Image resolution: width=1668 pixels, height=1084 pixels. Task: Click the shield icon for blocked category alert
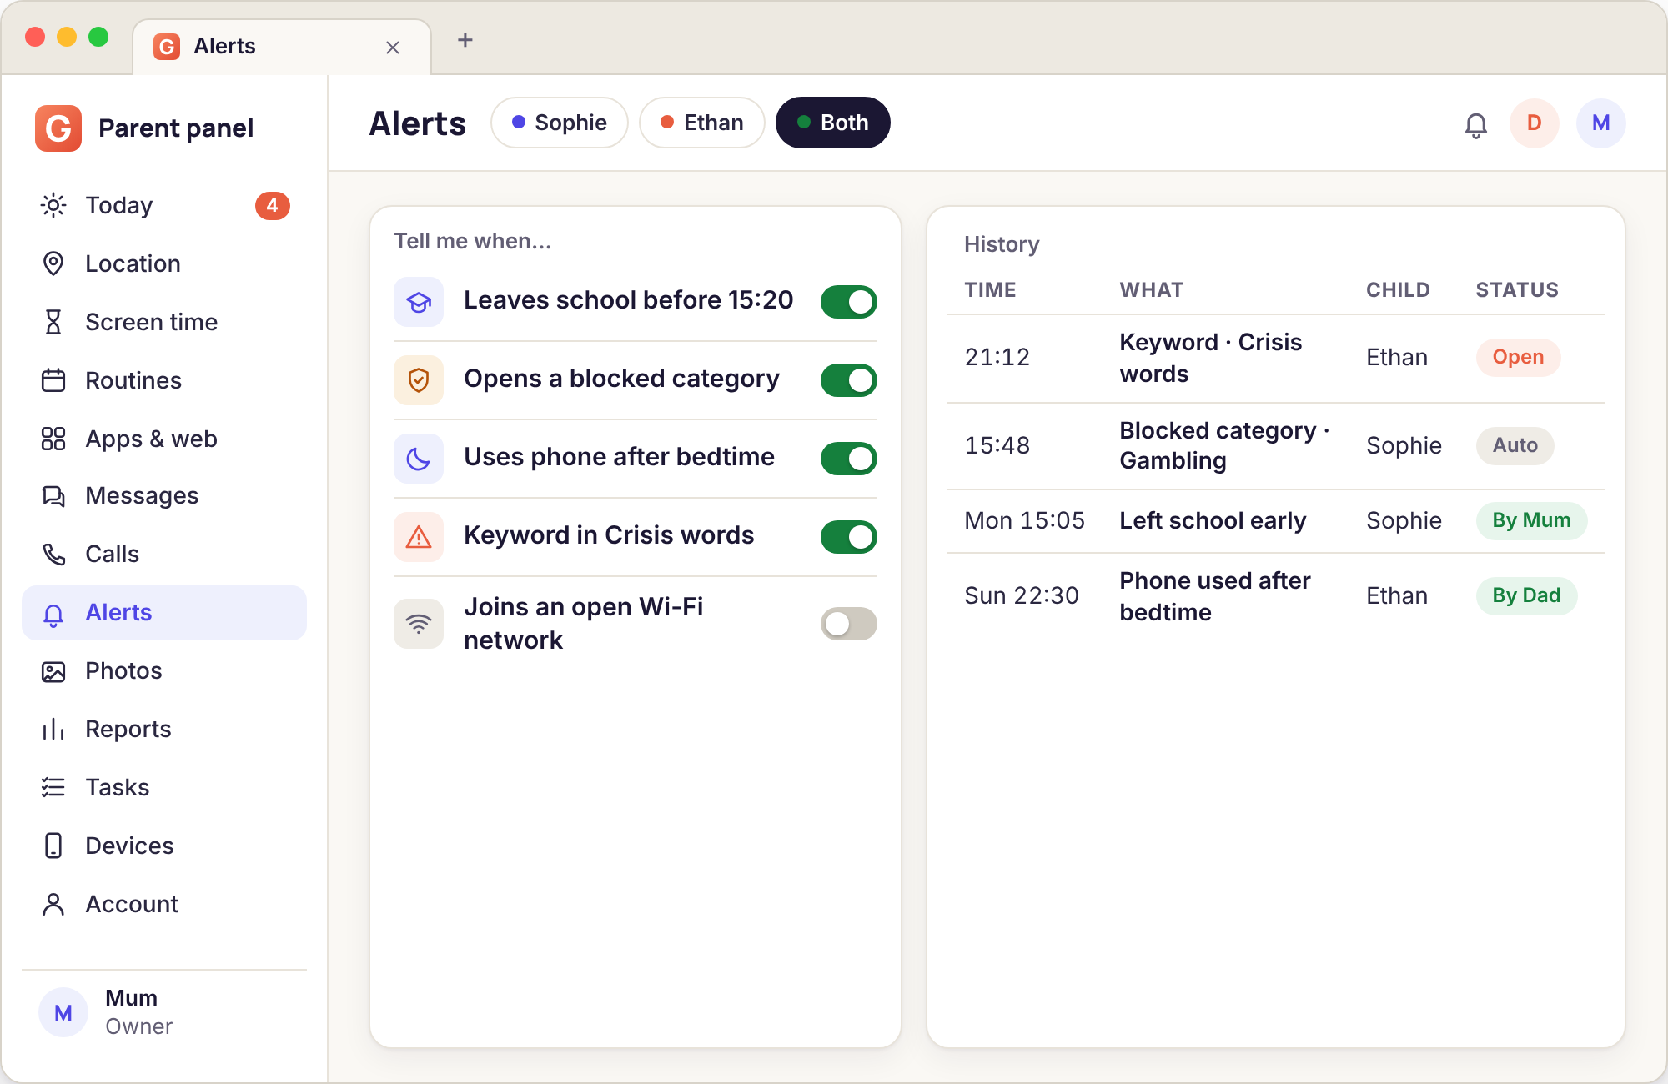point(419,380)
